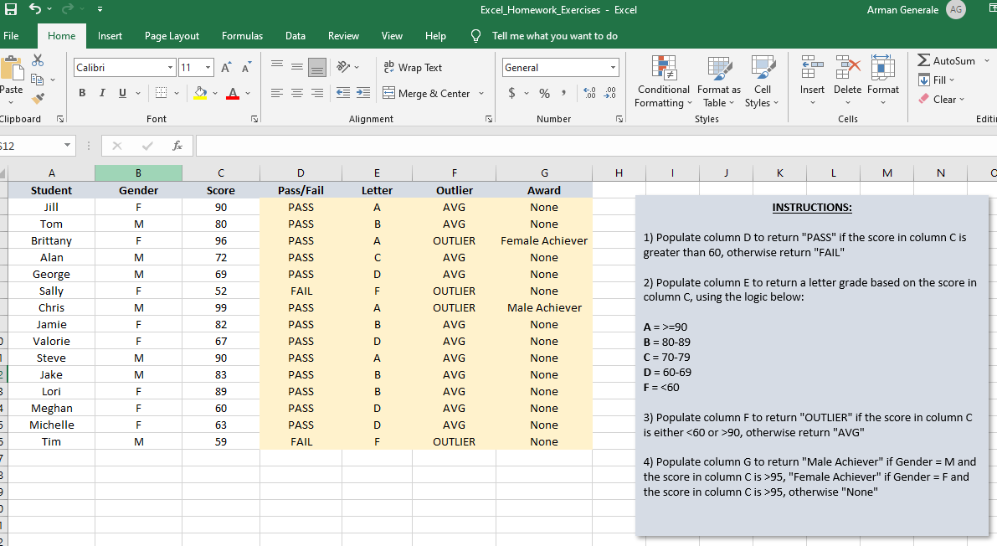Apply red Font Color A
The image size is (997, 546).
tap(233, 93)
